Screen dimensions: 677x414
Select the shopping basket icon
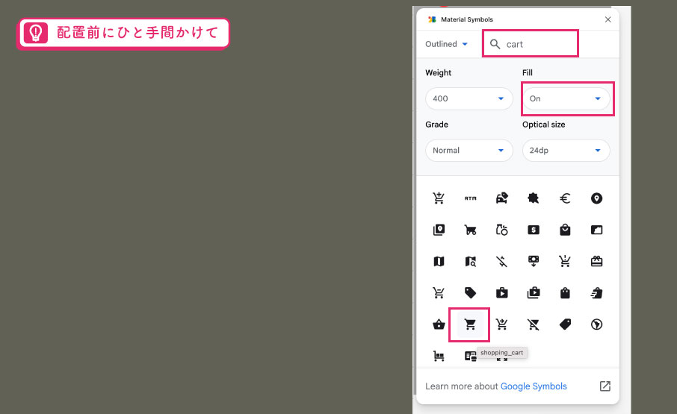click(x=439, y=324)
